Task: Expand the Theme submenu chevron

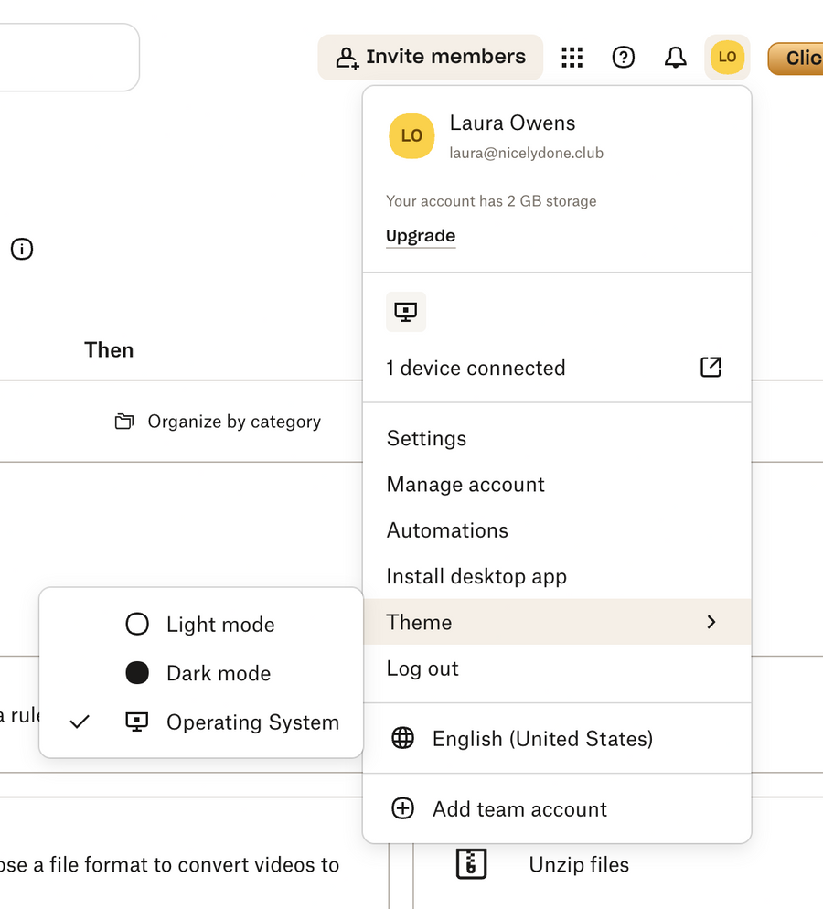Action: (x=711, y=622)
